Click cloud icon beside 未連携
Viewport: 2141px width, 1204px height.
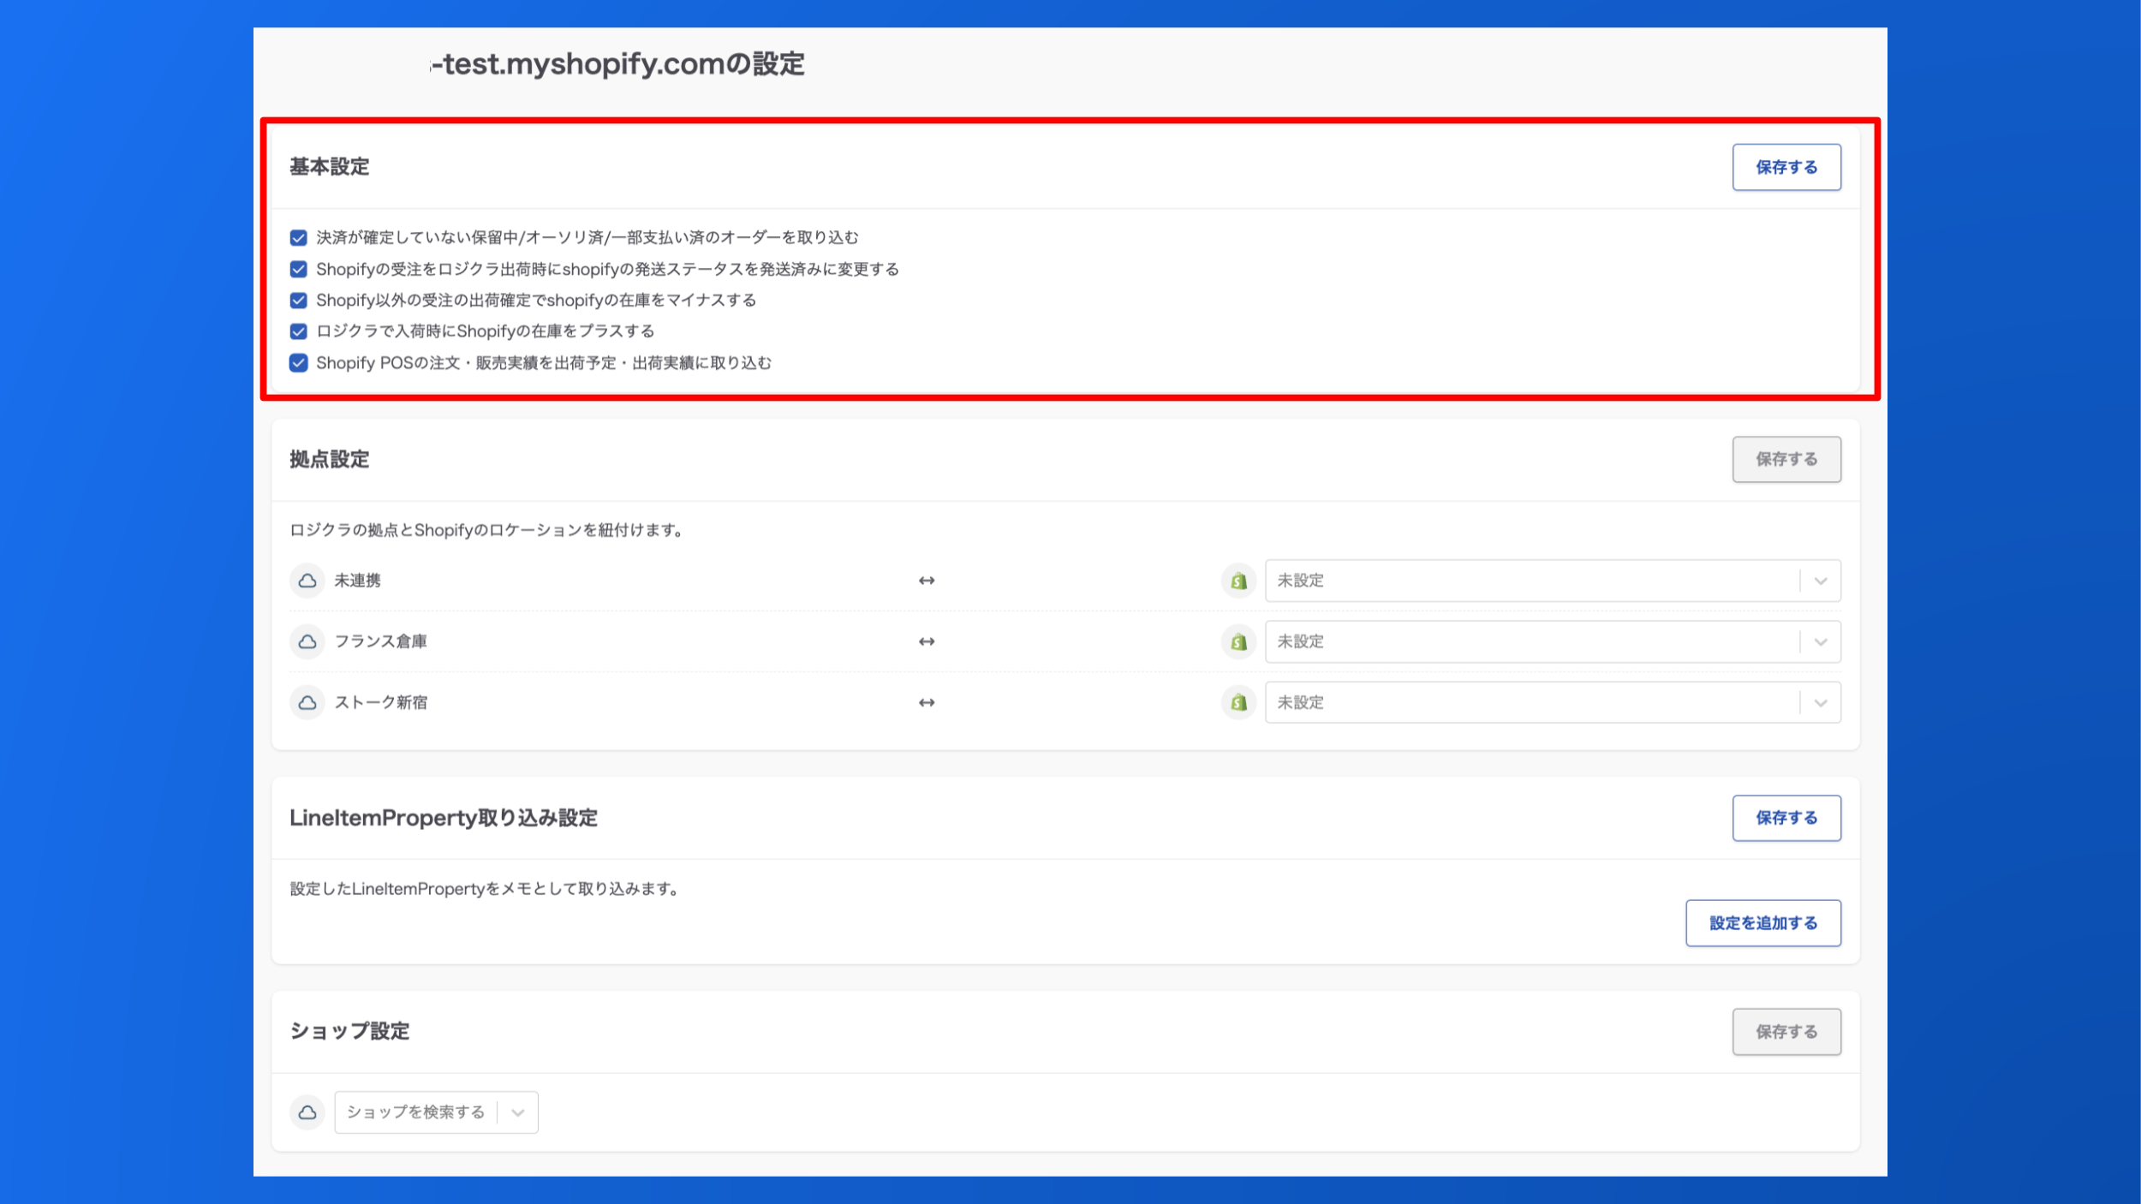[x=307, y=581]
